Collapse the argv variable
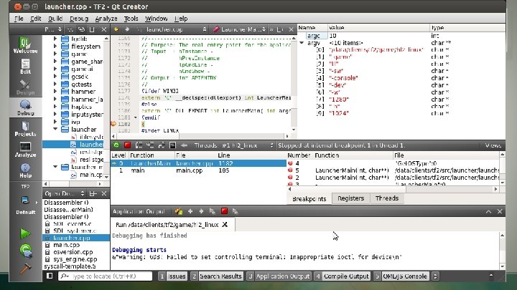The width and height of the screenshot is (517, 290). pos(302,43)
